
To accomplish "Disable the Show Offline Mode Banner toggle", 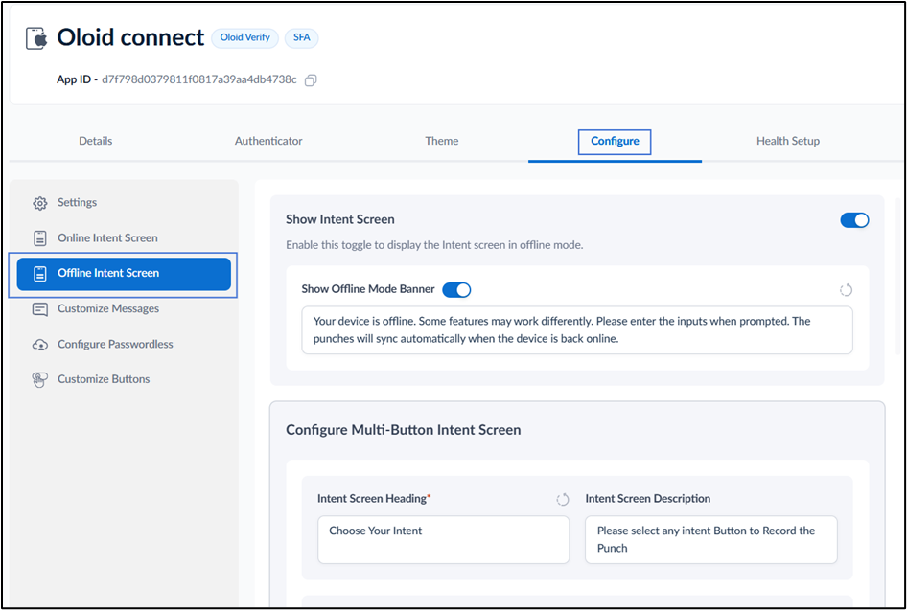I will click(456, 289).
